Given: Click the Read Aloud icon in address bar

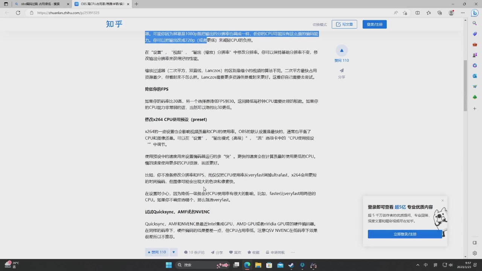Looking at the screenshot, I should [x=396, y=13].
